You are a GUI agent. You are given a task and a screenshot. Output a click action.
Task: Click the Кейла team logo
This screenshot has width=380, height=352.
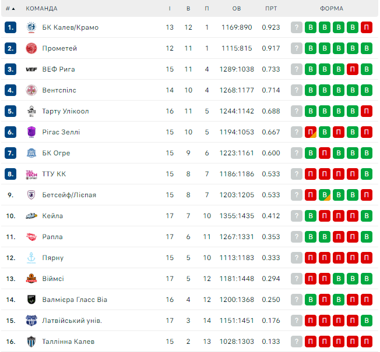pos(31,216)
